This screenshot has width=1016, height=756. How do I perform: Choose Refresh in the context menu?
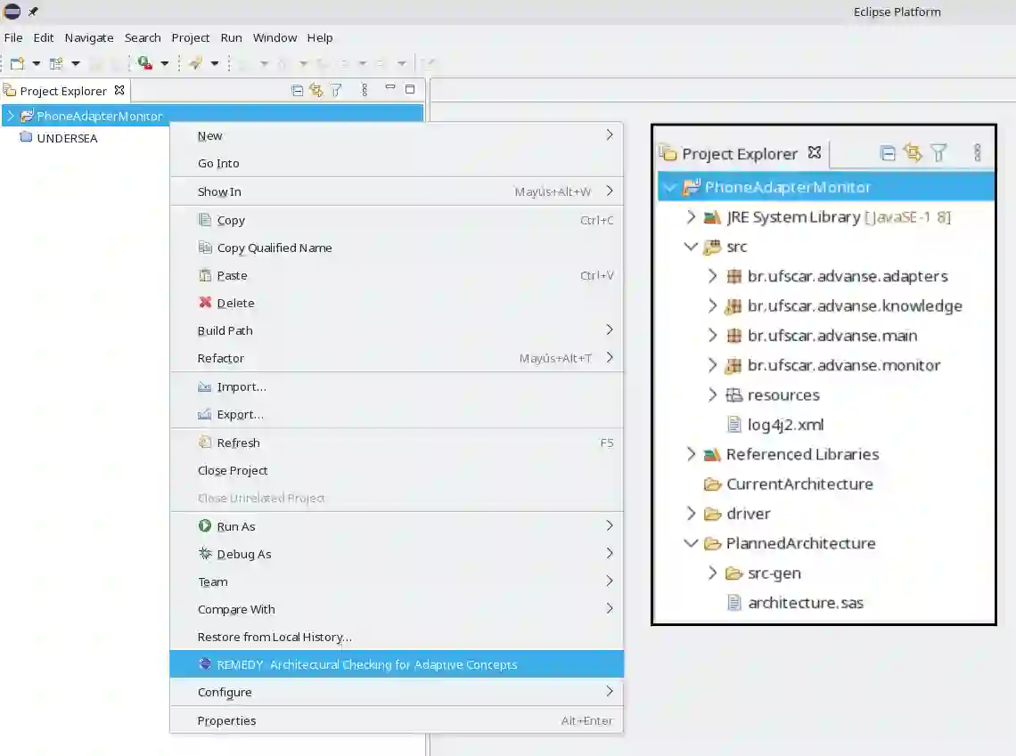(397, 443)
